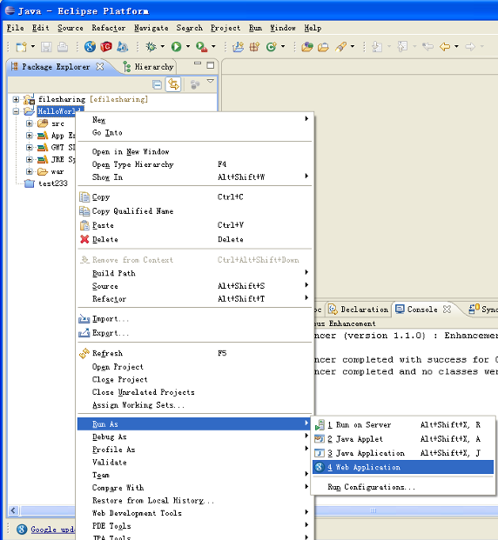Viewport: 498px width, 540px height.
Task: Open the dropdown arrow next to Debug icon
Action: pos(163,46)
